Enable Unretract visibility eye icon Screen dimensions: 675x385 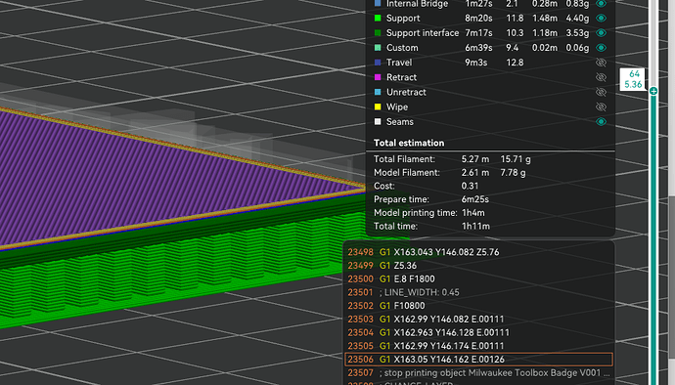tap(601, 92)
